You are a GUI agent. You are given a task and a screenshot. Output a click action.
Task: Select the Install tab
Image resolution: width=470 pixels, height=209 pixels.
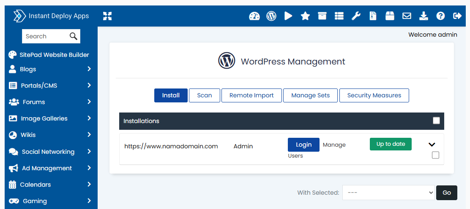pos(171,95)
